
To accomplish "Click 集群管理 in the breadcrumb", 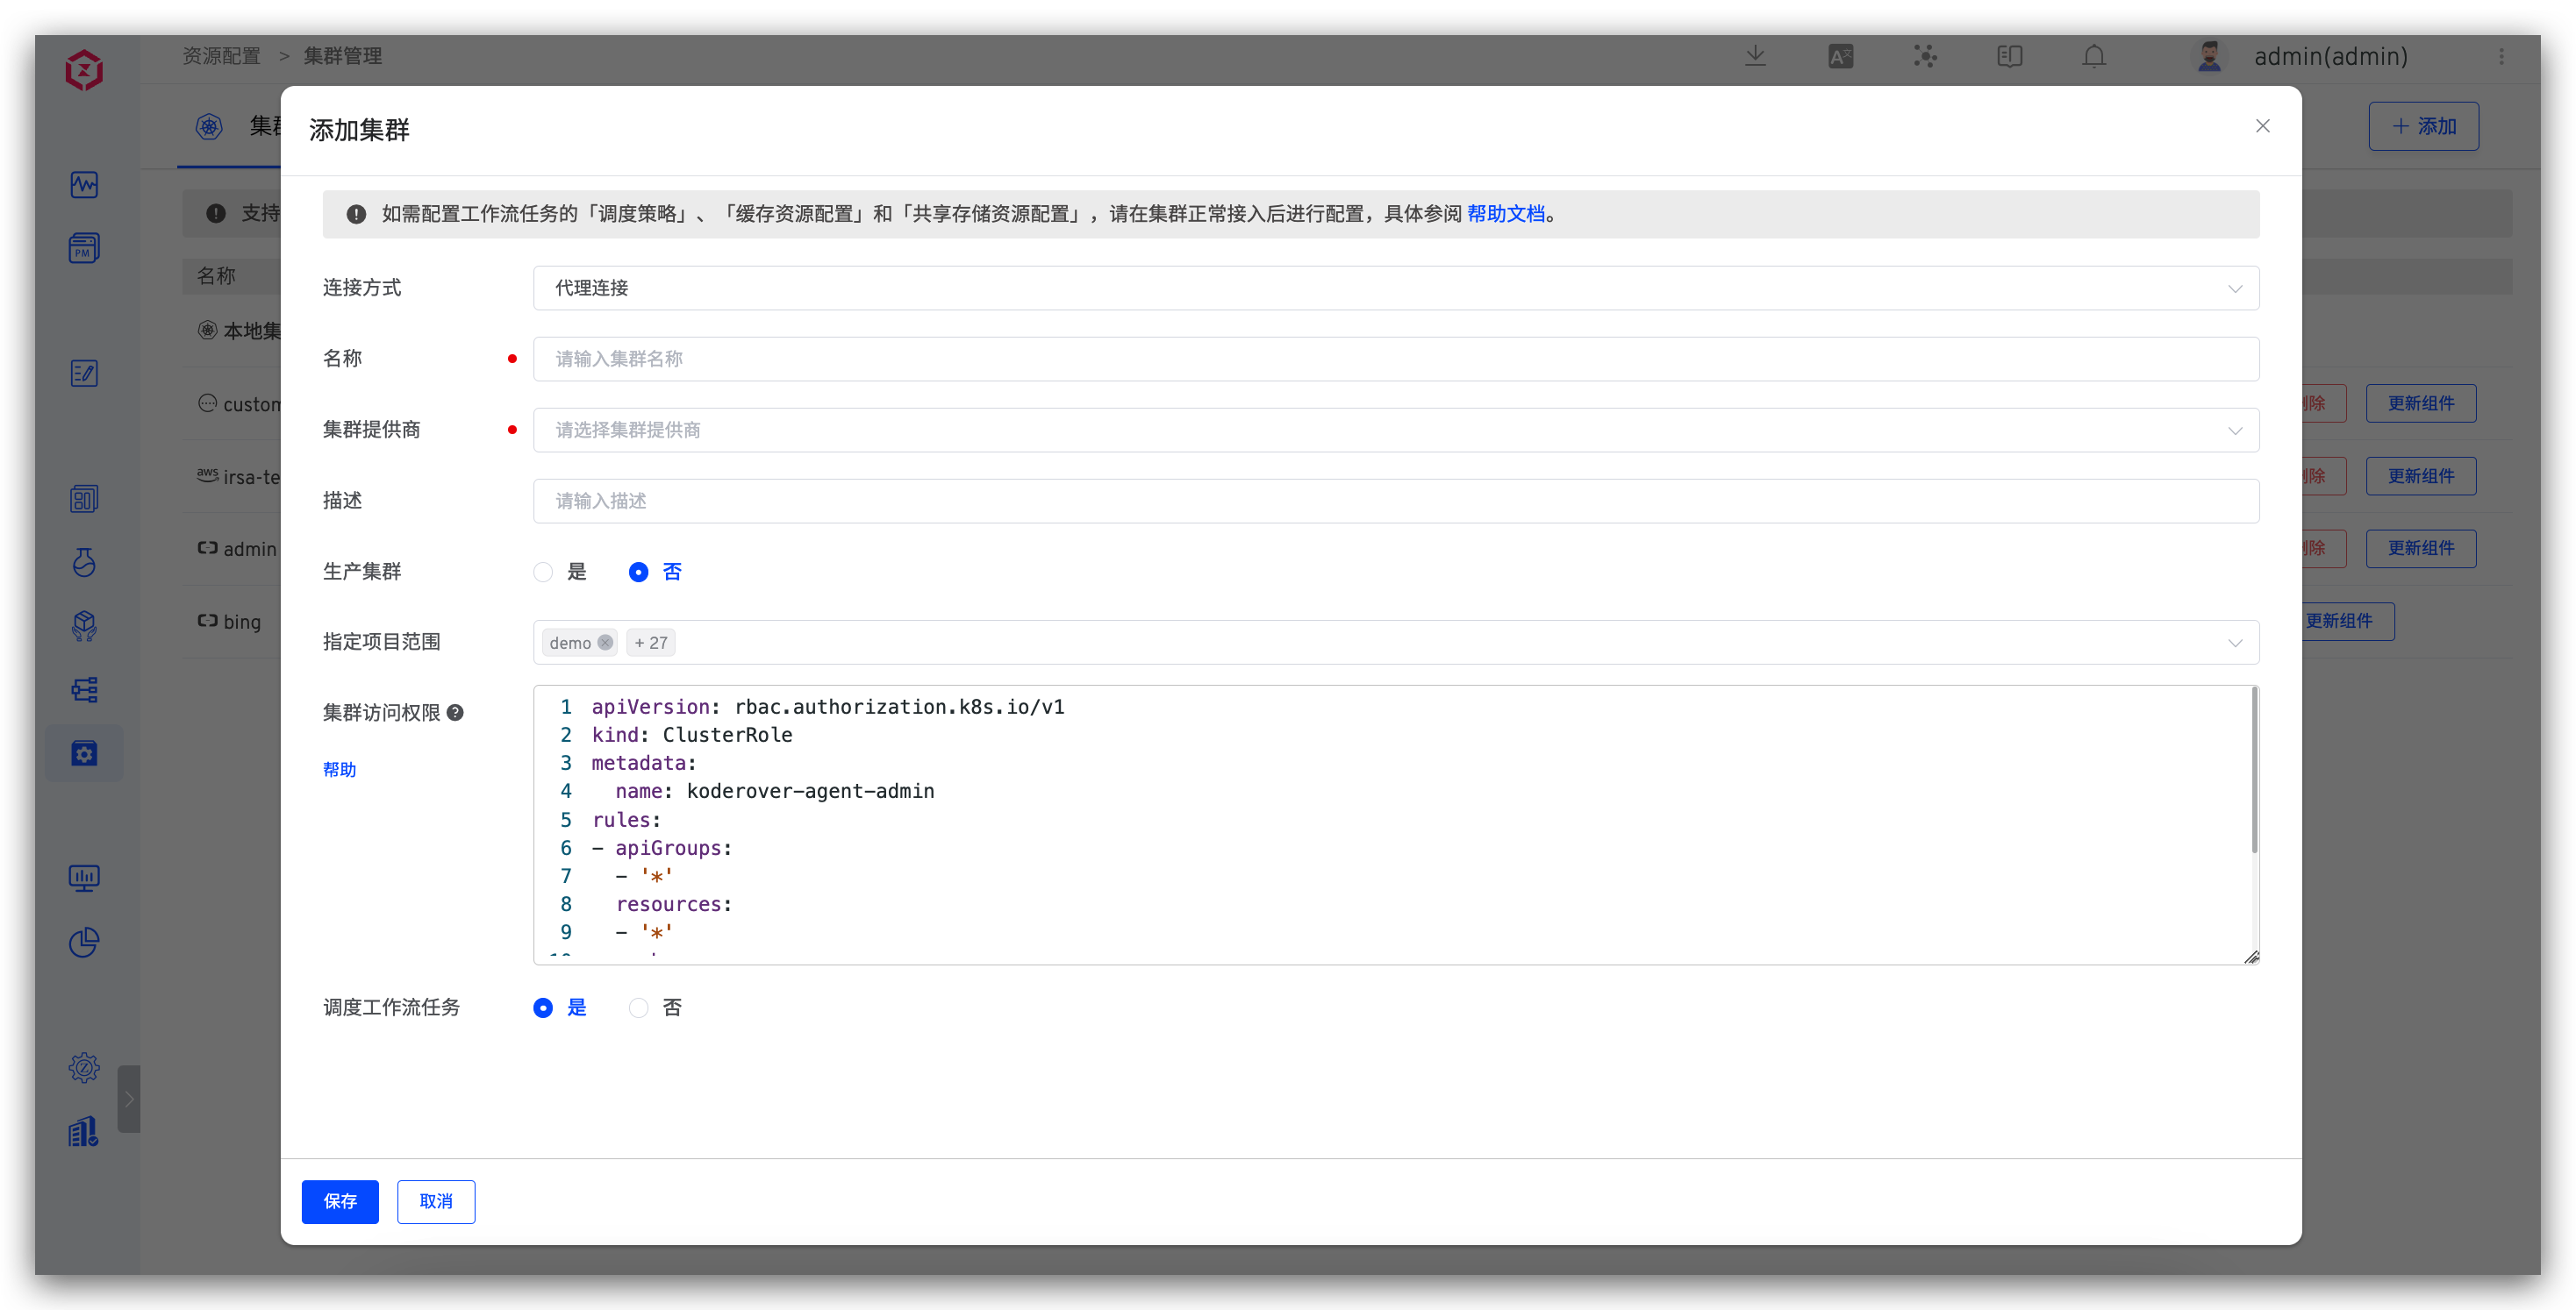I will 343,56.
